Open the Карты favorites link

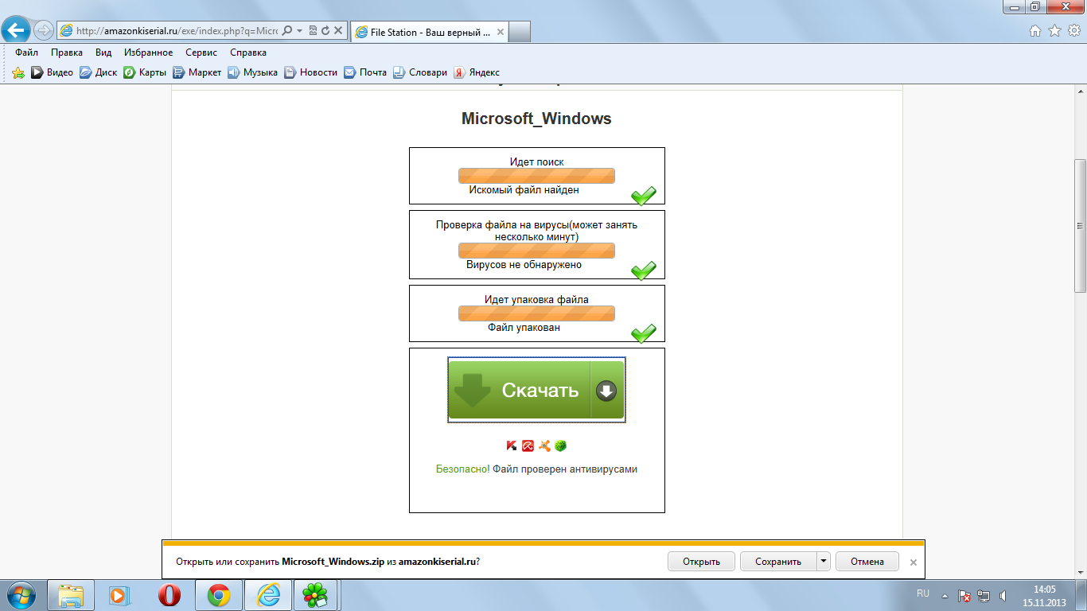point(145,72)
